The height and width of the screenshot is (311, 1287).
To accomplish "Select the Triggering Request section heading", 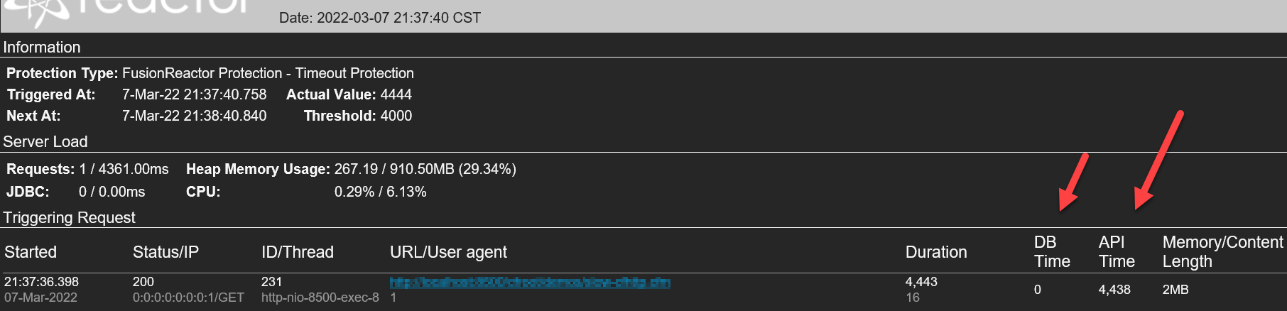I will [x=69, y=218].
